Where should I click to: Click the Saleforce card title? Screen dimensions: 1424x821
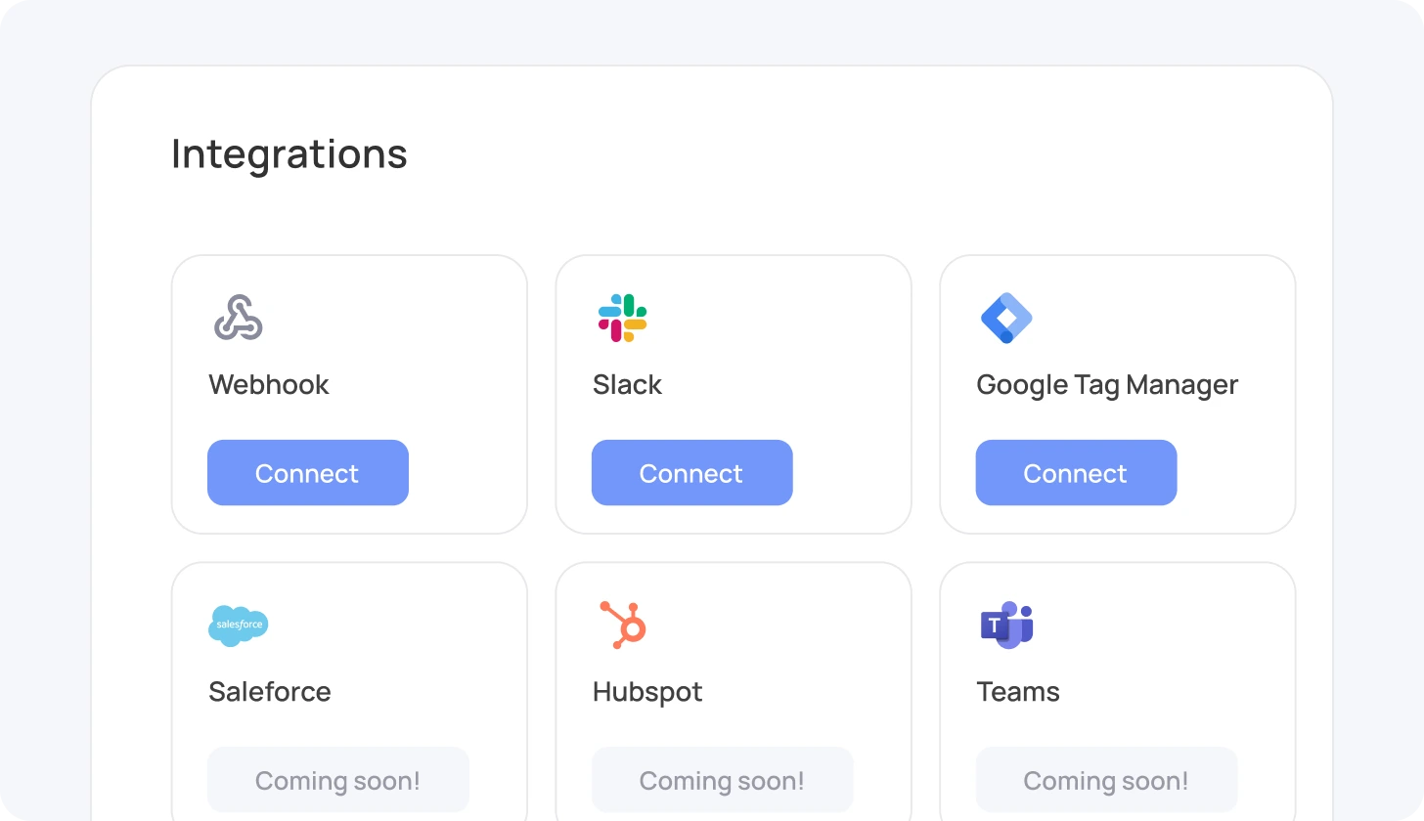click(270, 691)
